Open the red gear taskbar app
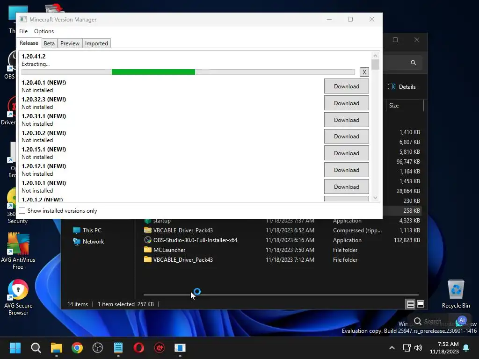Viewport: 479px width, 359px height. click(160, 348)
